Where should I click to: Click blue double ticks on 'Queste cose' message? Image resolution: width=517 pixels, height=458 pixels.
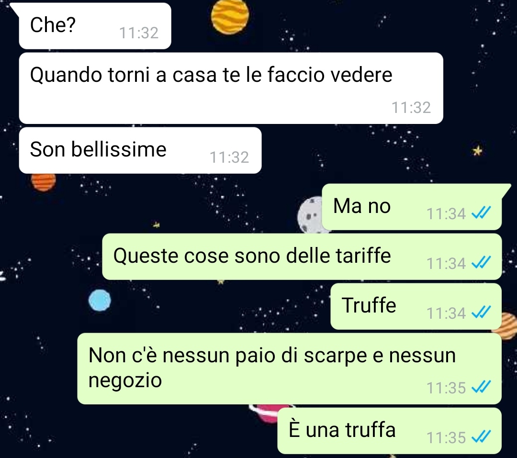(482, 263)
